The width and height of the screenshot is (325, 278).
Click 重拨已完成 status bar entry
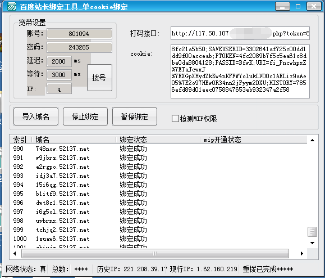[268, 269]
